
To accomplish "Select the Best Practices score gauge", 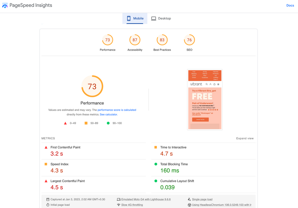I will point(162,40).
